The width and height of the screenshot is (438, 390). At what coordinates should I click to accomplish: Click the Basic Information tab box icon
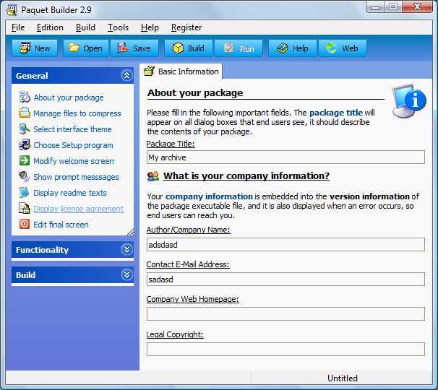(149, 71)
